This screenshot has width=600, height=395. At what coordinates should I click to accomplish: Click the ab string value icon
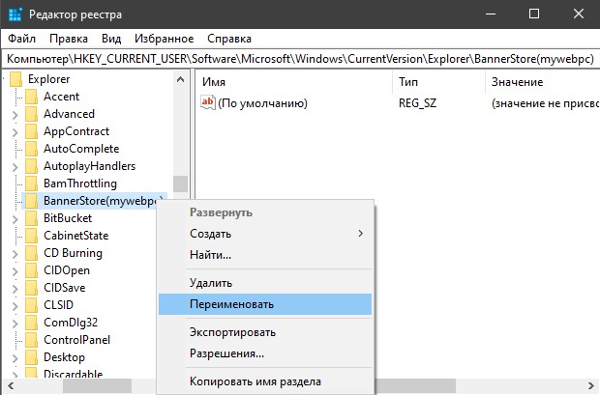click(208, 102)
